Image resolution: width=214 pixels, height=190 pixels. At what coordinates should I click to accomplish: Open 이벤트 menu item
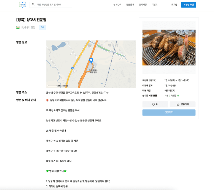pyautogui.click(x=154, y=5)
